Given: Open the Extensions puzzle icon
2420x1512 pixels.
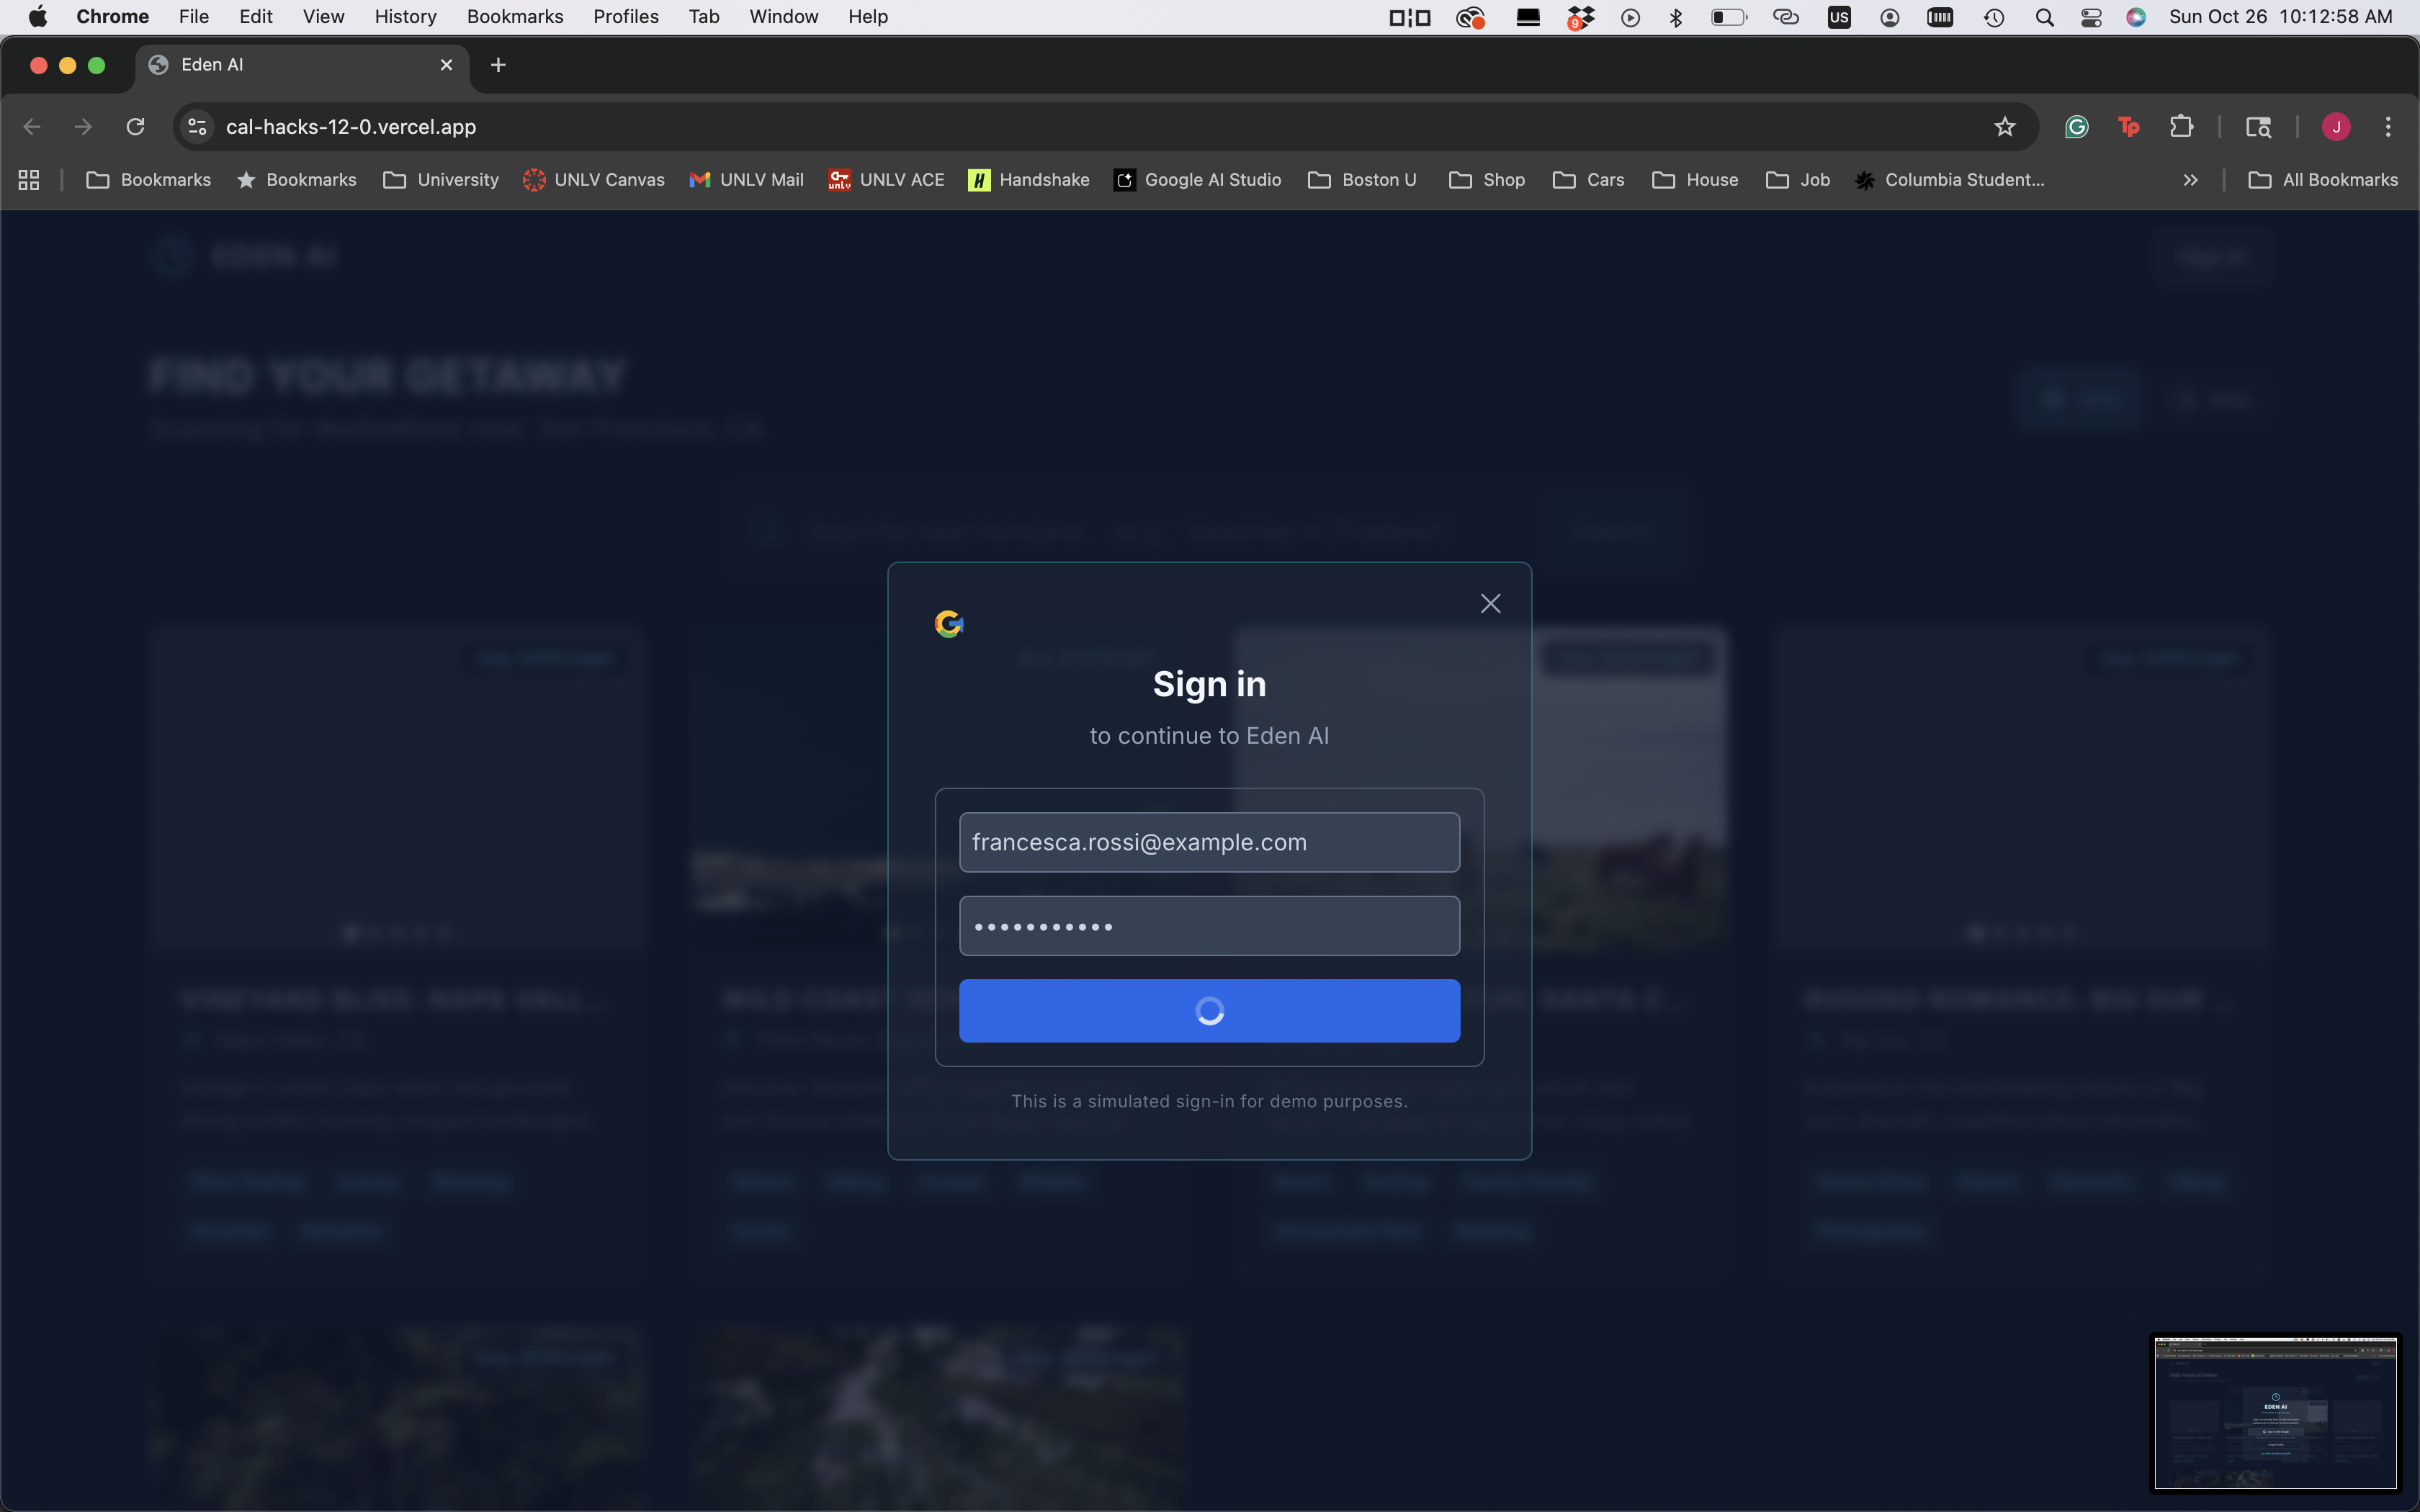Looking at the screenshot, I should [2181, 127].
